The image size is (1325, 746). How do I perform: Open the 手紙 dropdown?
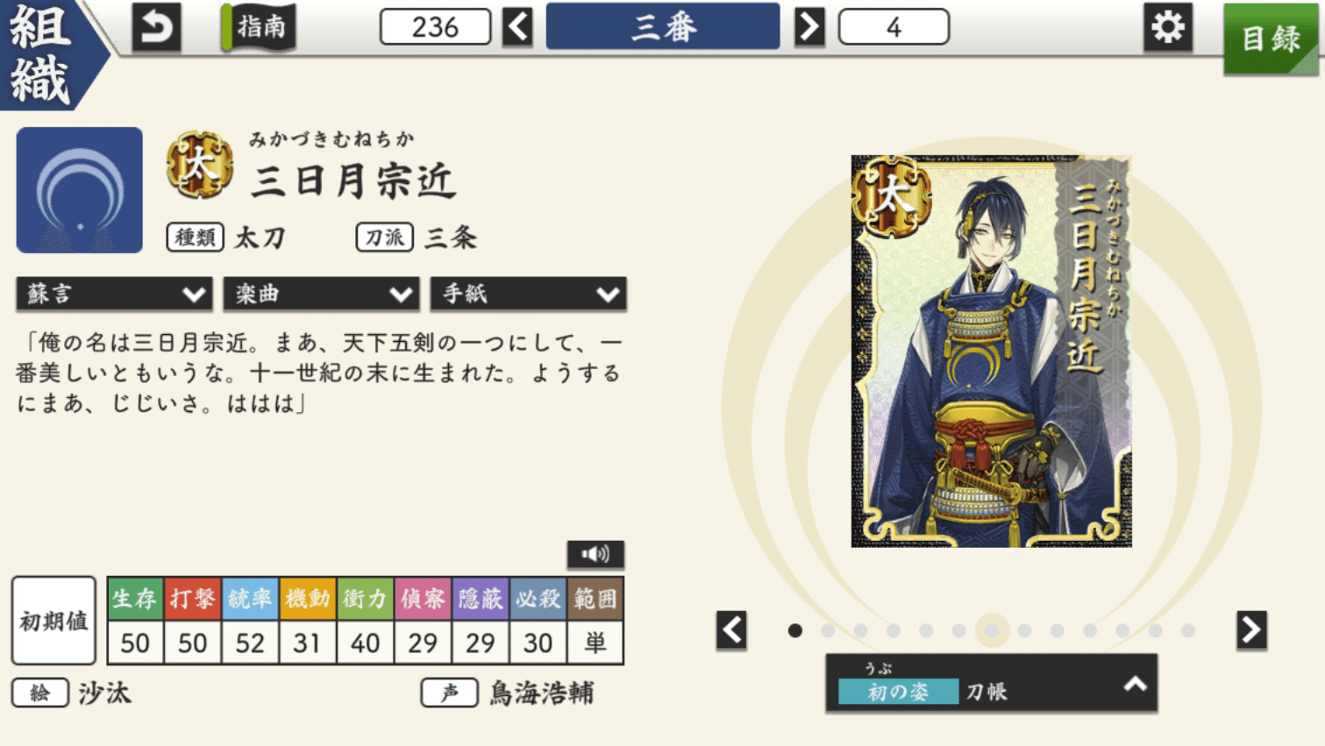click(528, 294)
